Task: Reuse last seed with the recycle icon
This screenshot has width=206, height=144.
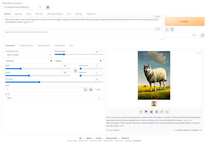Action: click(x=91, y=89)
